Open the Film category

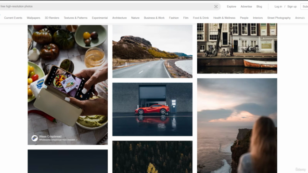(186, 18)
